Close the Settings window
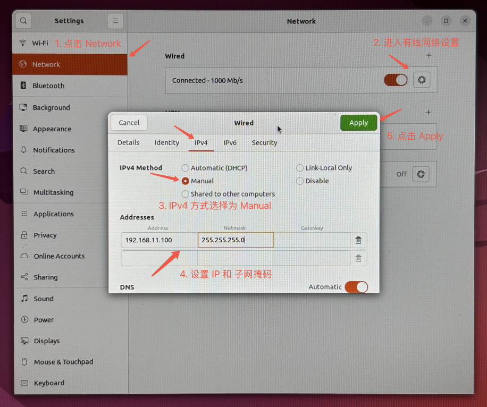Screen dimensions: 487x407 click(465, 21)
